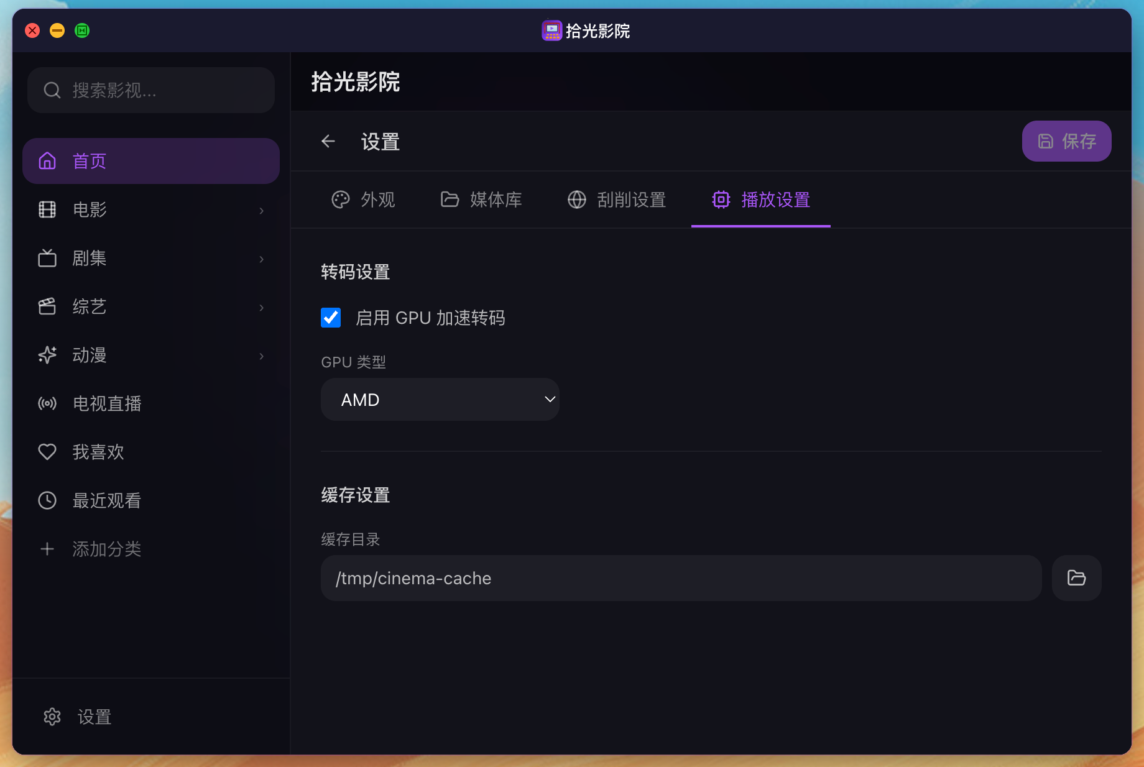Go to 首页 in the sidebar
Image resolution: width=1144 pixels, height=767 pixels.
click(151, 161)
